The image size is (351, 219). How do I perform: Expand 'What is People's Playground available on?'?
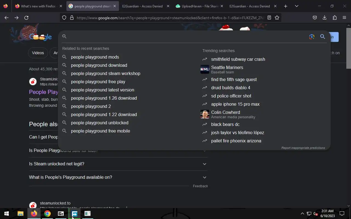[x=118, y=177]
